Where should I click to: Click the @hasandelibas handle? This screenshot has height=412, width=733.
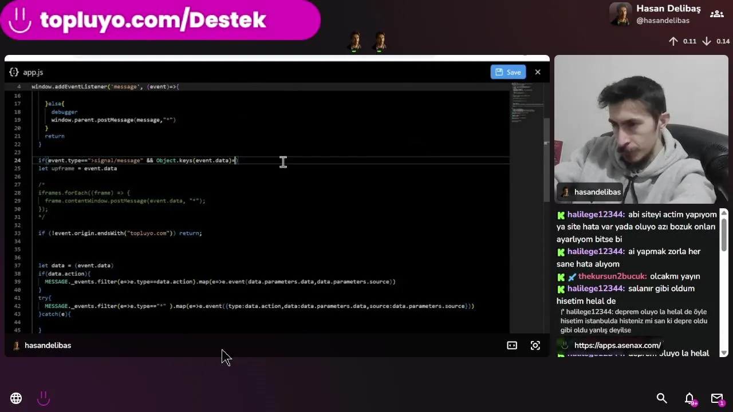(663, 21)
